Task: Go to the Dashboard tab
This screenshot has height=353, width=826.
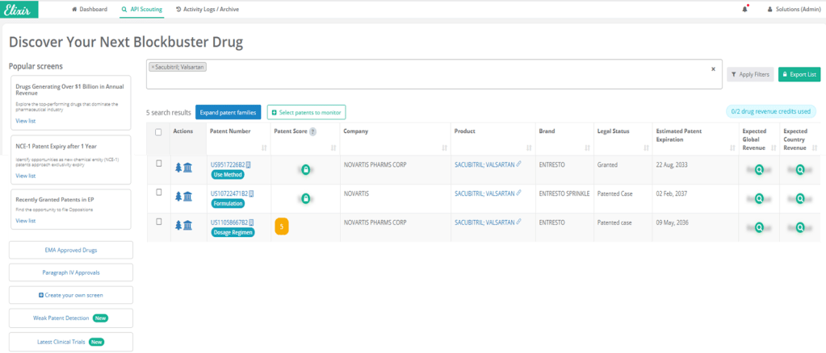Action: click(x=90, y=9)
